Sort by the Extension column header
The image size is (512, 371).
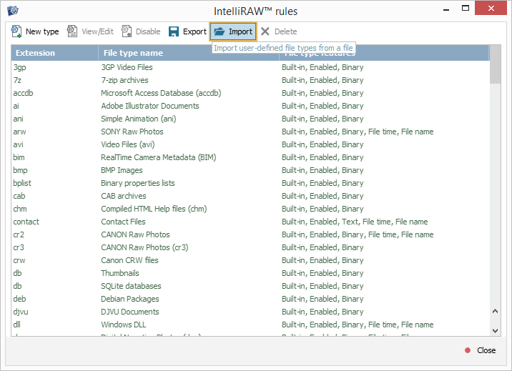(54, 53)
